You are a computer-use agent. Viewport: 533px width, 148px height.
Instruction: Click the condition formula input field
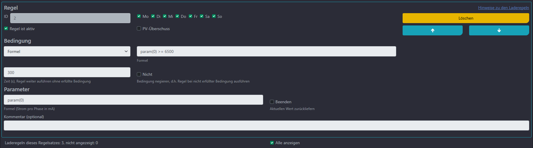tap(266, 51)
